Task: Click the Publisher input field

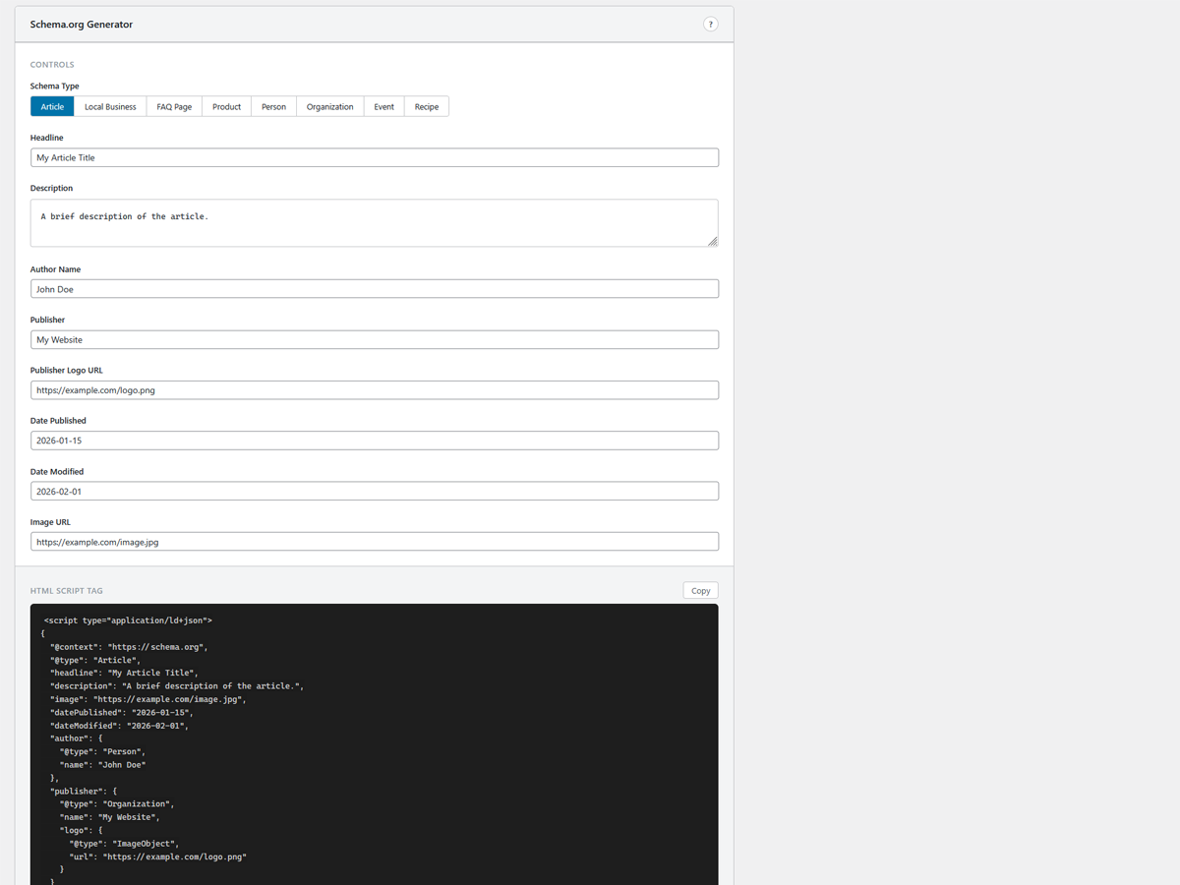Action: pos(374,339)
